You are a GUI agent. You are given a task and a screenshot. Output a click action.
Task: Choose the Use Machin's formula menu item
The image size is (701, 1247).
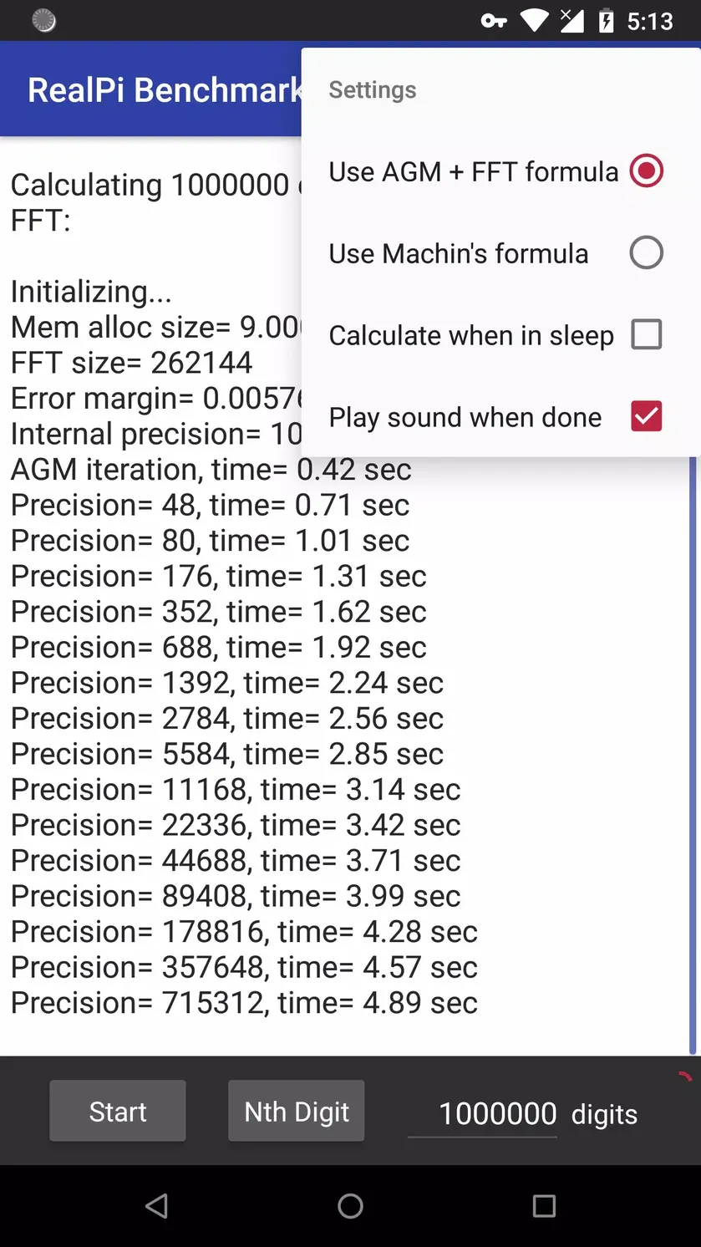[500, 253]
